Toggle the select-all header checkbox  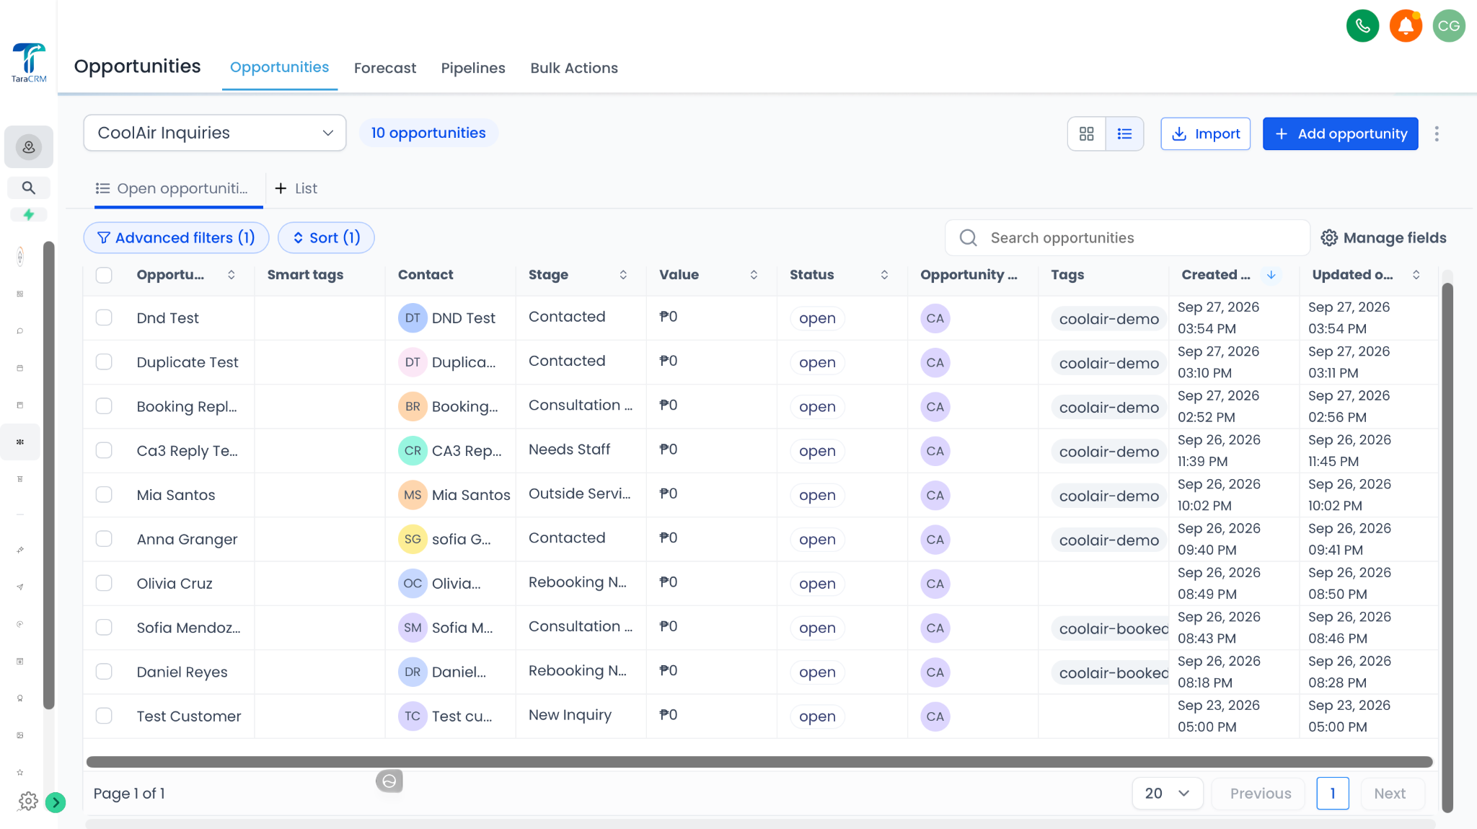click(104, 275)
